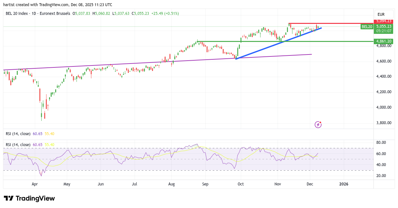The image size is (398, 208).
Task: Click the green 4,861.20 price label
Action: click(383, 41)
